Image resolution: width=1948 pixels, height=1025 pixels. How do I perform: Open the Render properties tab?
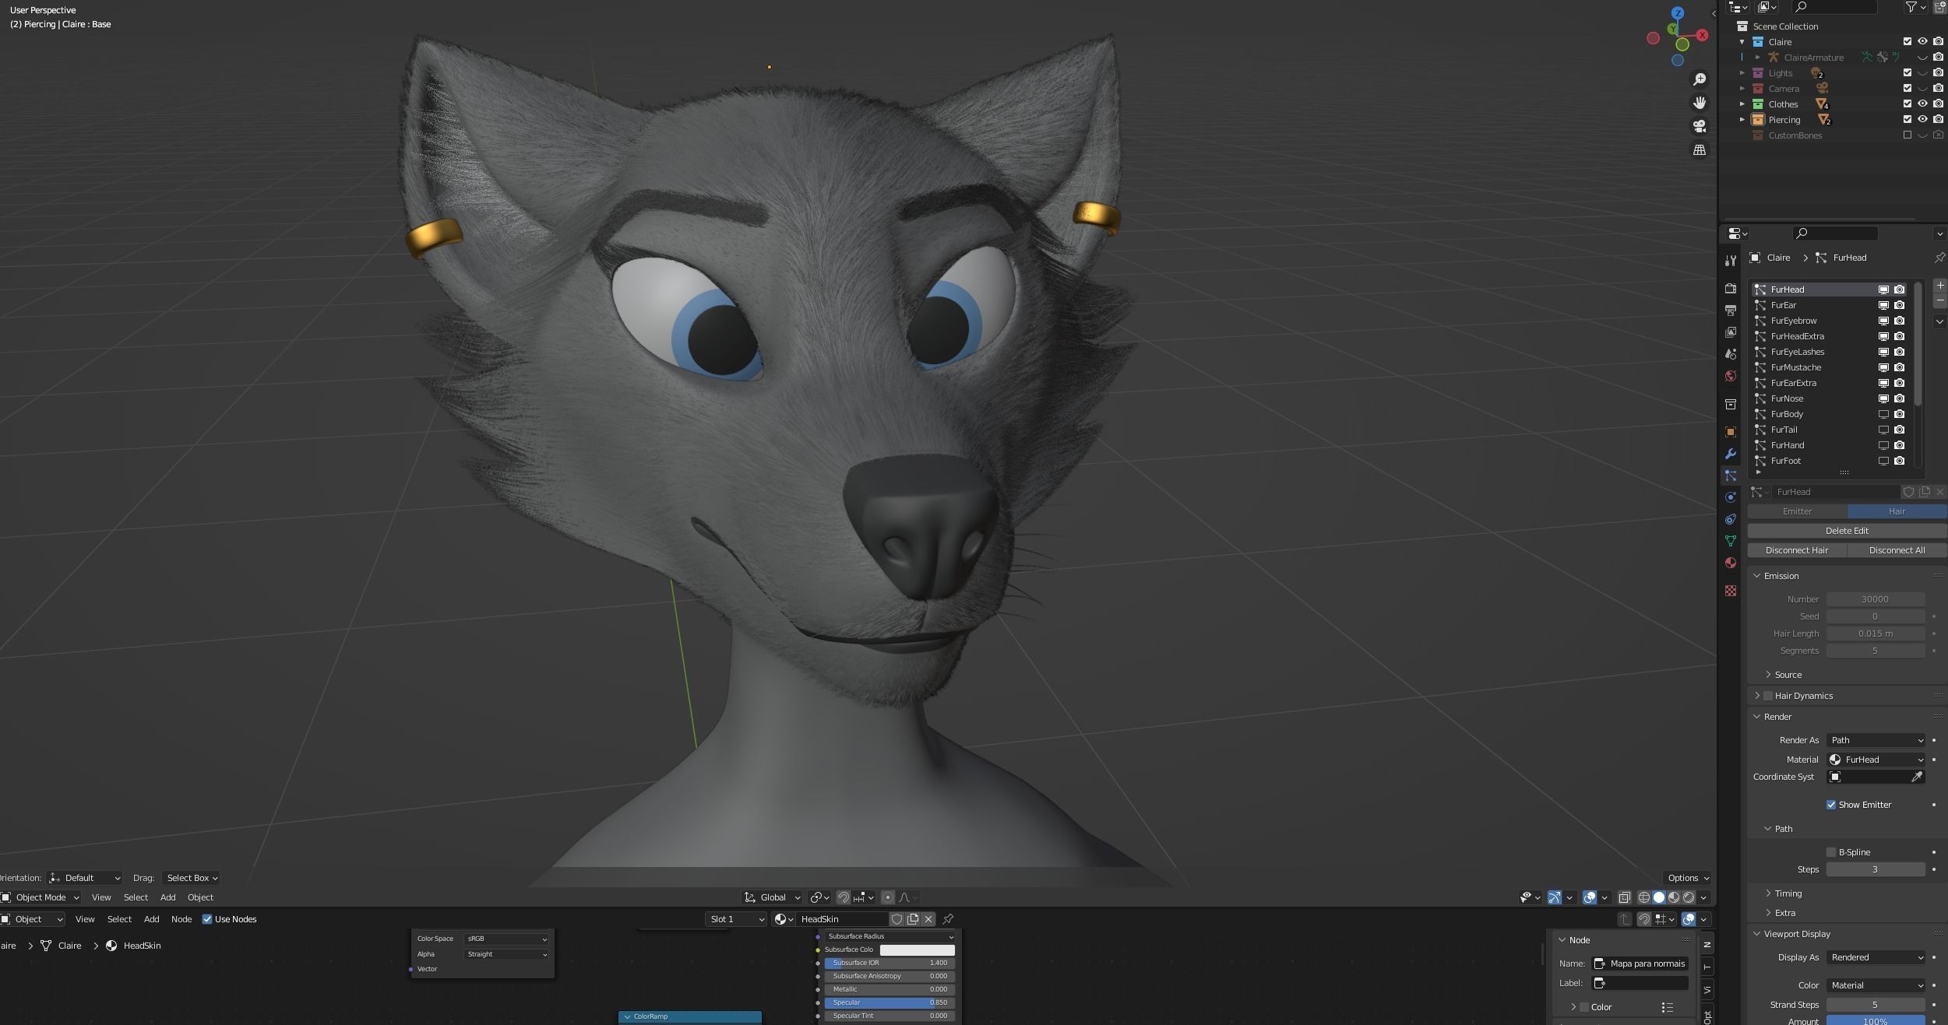(1731, 289)
